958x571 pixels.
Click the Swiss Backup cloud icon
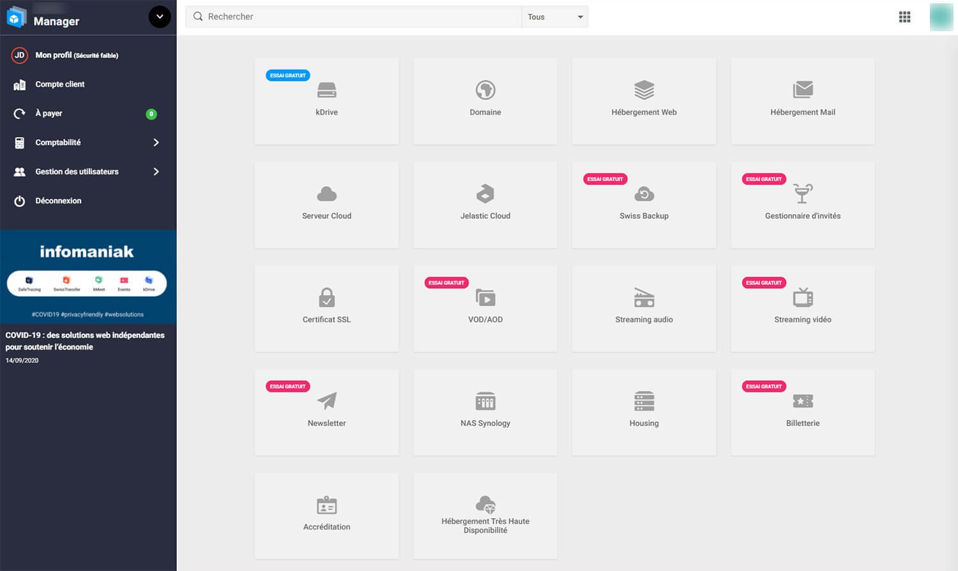tap(644, 194)
